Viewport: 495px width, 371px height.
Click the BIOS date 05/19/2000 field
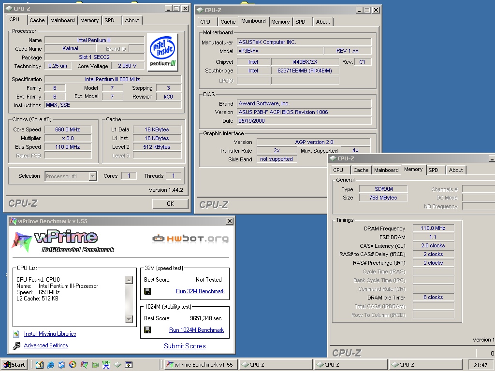[304, 121]
